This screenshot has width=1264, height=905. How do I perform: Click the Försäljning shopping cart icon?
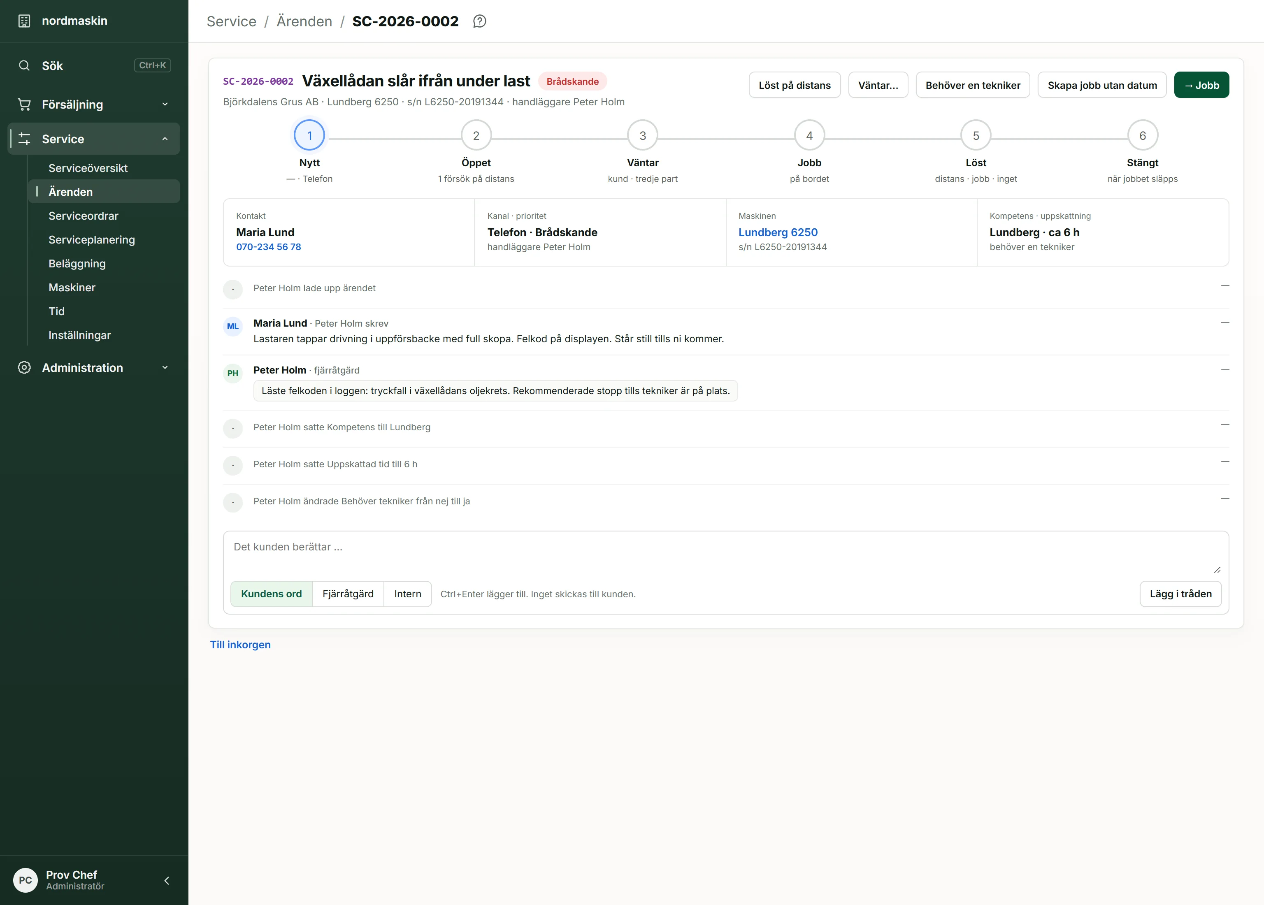24,104
